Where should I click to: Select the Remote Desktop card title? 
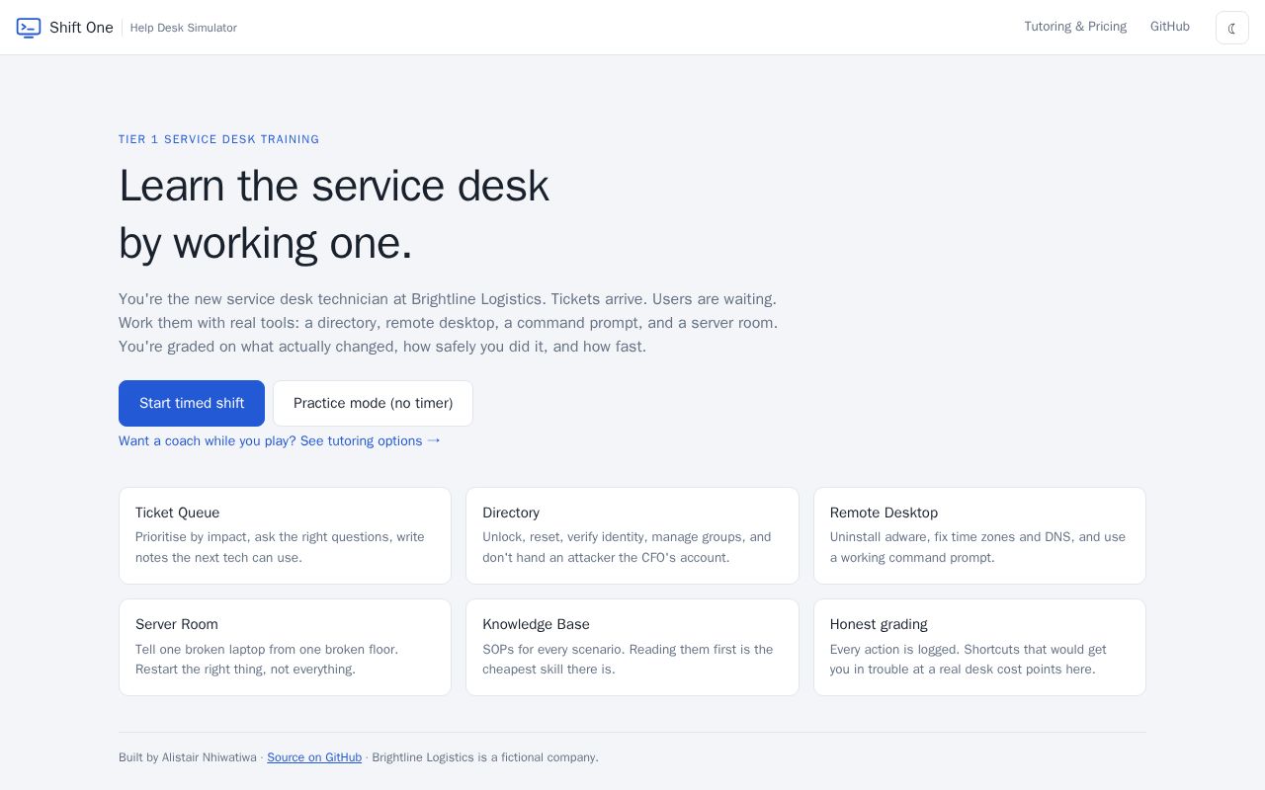[x=884, y=513]
